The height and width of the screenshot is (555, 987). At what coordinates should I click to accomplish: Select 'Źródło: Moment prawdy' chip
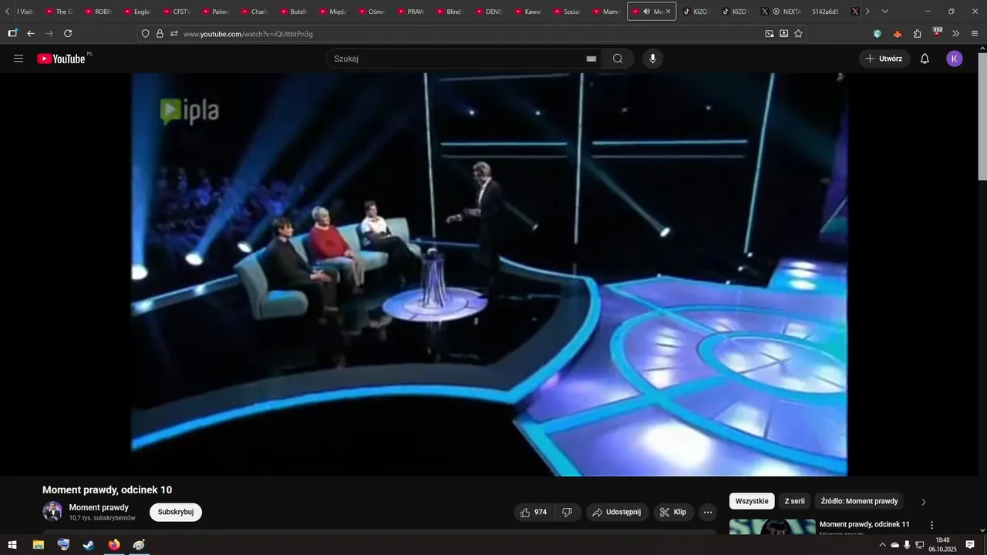(x=859, y=501)
